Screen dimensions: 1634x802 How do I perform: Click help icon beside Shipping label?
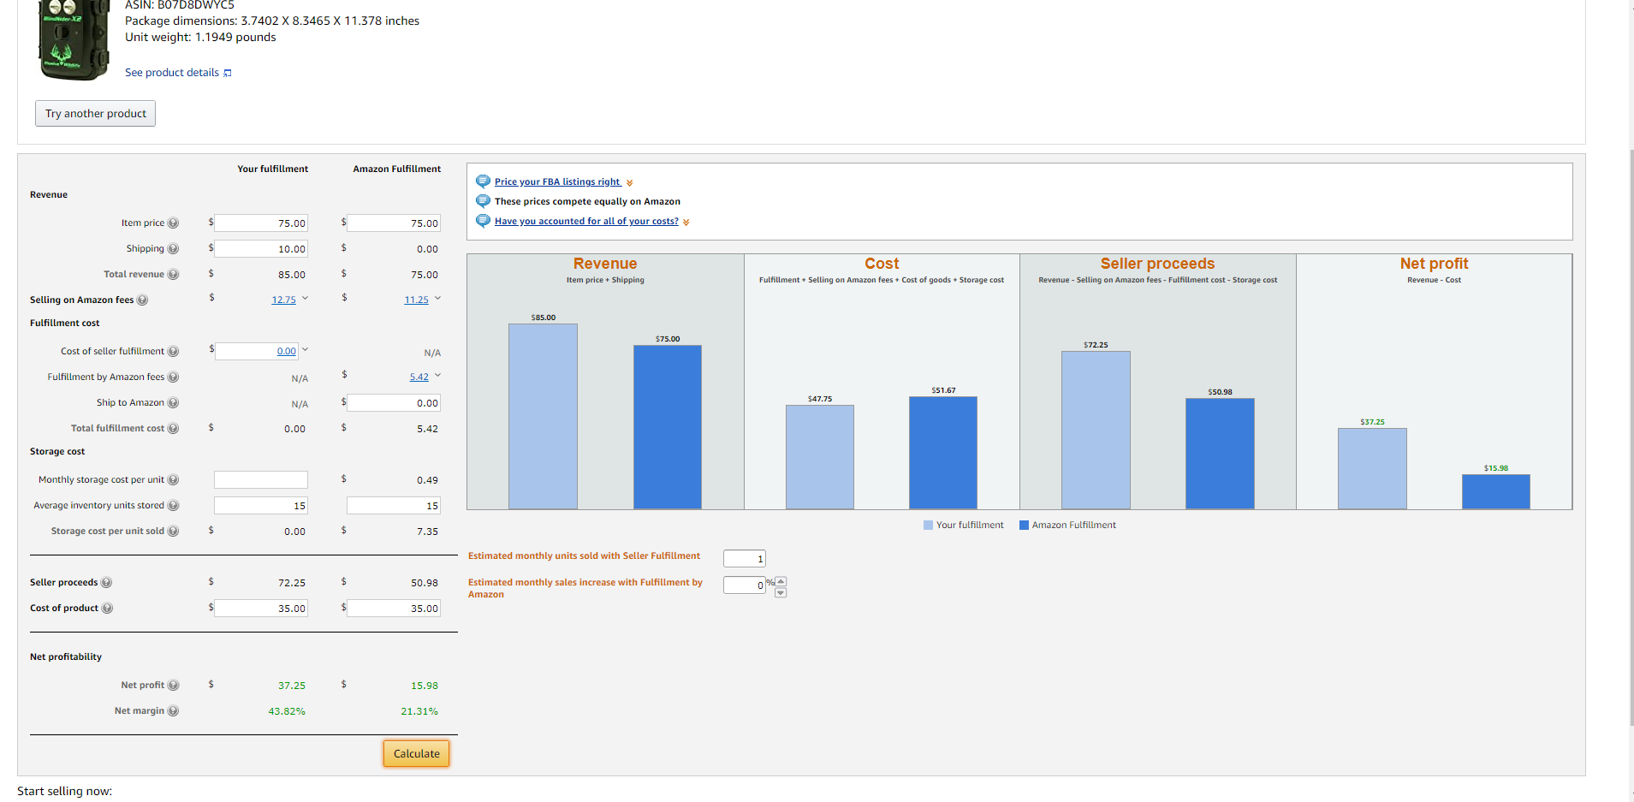click(x=173, y=249)
